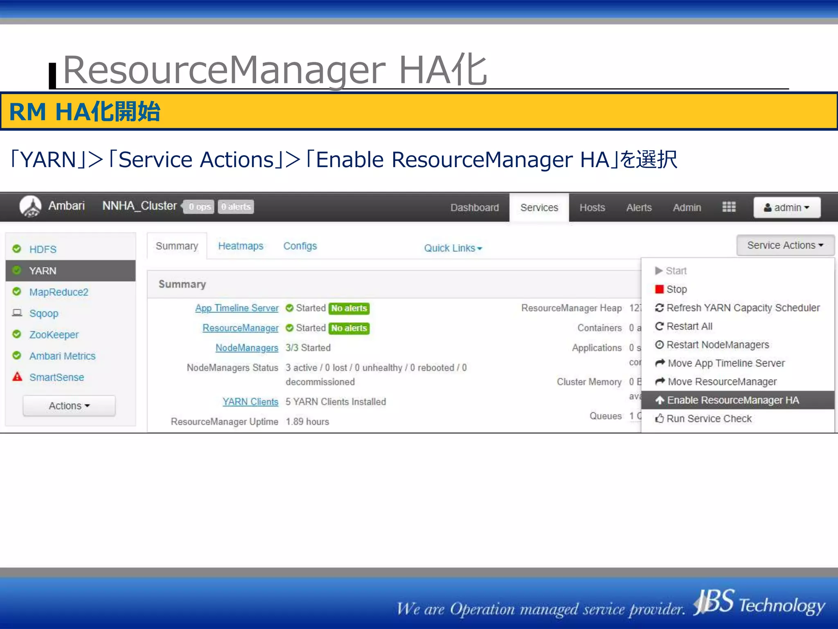838x629 pixels.
Task: Expand the Service Actions dropdown
Action: point(785,245)
